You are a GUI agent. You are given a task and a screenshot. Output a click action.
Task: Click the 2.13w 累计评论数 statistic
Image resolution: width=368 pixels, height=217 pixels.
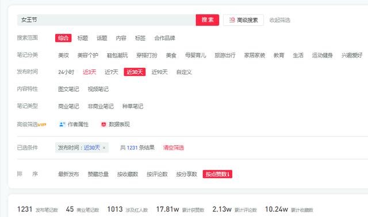(235, 210)
